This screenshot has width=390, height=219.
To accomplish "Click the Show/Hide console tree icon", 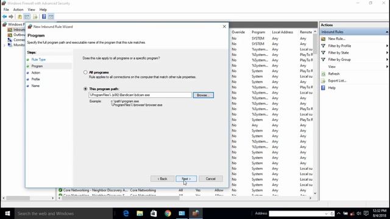I will [27, 16].
